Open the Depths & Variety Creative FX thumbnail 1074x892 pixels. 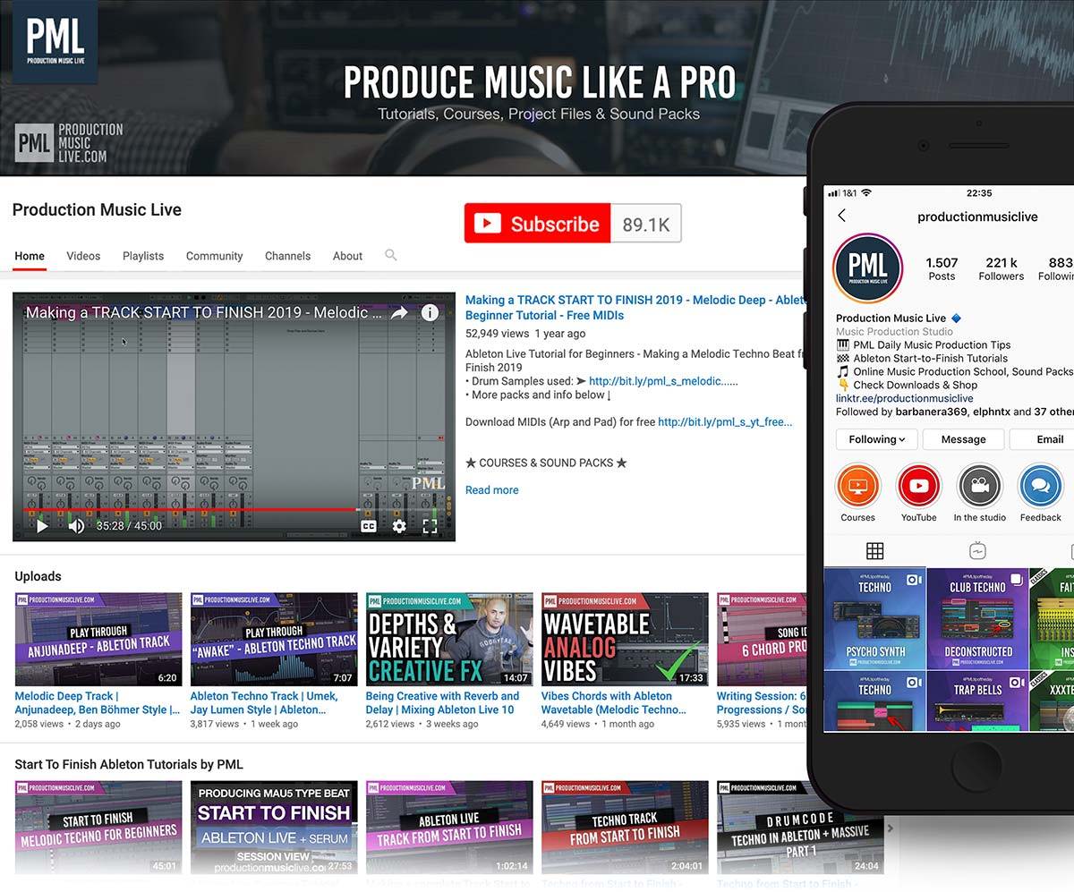[x=449, y=639]
